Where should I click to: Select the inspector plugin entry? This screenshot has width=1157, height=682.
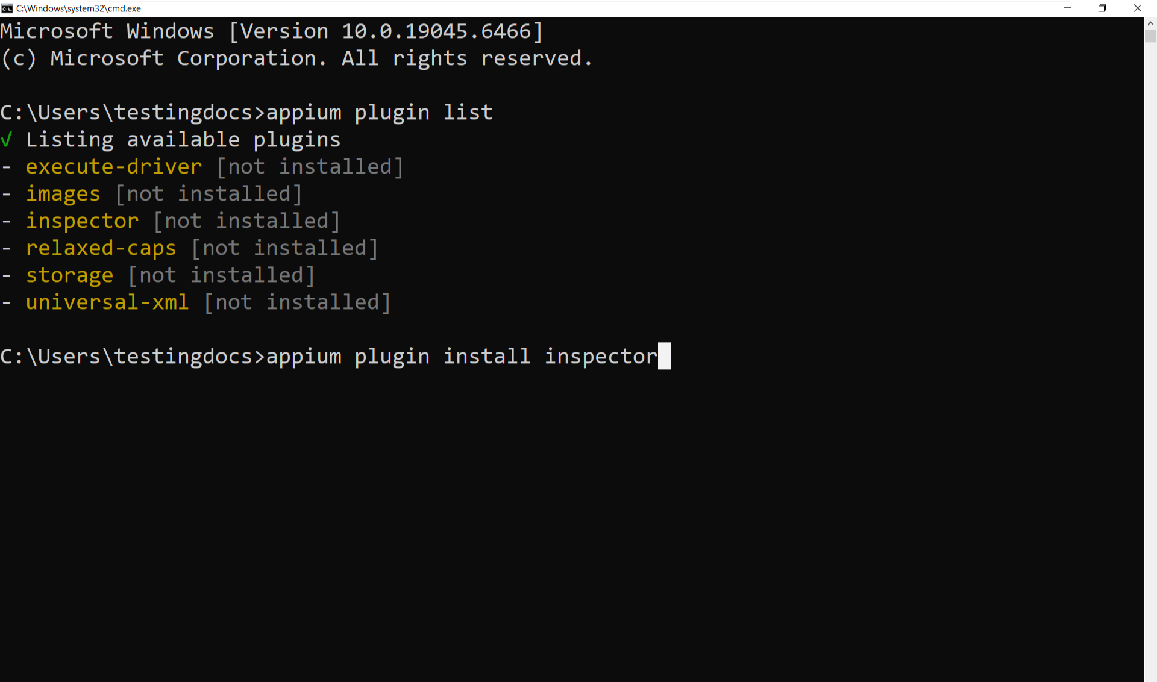tap(82, 221)
